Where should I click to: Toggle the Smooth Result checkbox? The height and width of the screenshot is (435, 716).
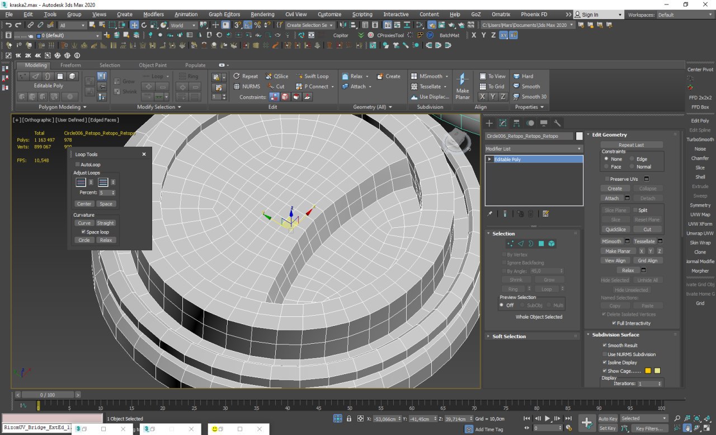(x=605, y=345)
